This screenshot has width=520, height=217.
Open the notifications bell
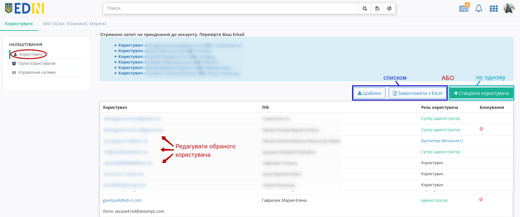[x=479, y=8]
